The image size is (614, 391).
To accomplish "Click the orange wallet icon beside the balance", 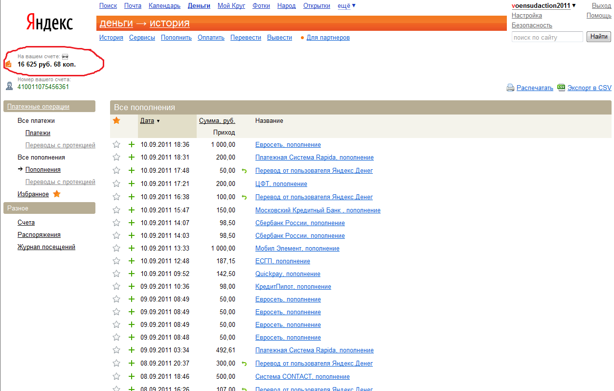I will (8, 64).
